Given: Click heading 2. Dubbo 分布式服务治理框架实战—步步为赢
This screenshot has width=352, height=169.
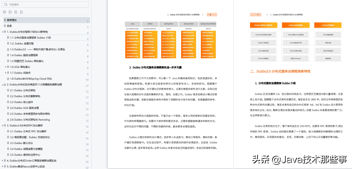Looking at the screenshot, I should tap(155, 67).
